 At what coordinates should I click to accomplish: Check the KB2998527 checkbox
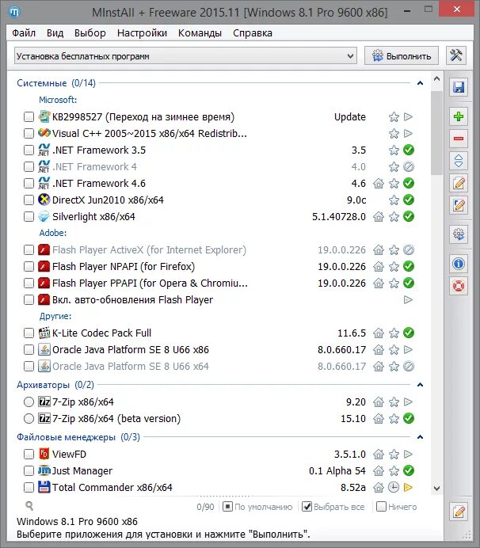[x=29, y=116]
